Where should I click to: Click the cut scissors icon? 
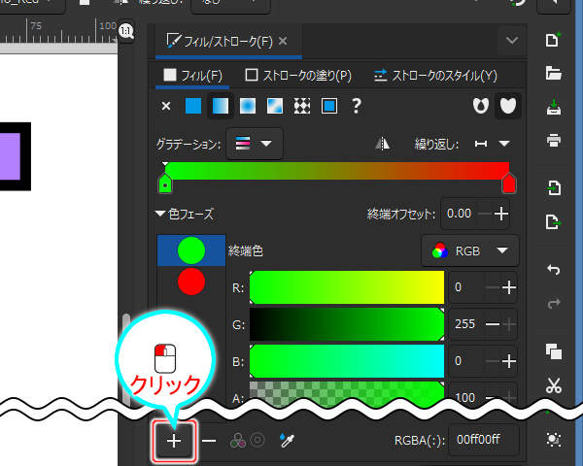click(554, 385)
